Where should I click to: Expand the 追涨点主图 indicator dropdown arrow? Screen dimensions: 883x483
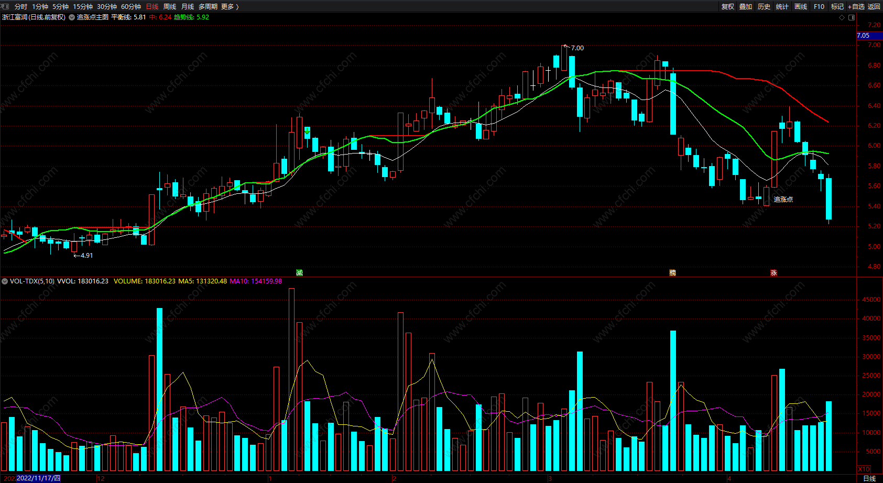pyautogui.click(x=72, y=17)
